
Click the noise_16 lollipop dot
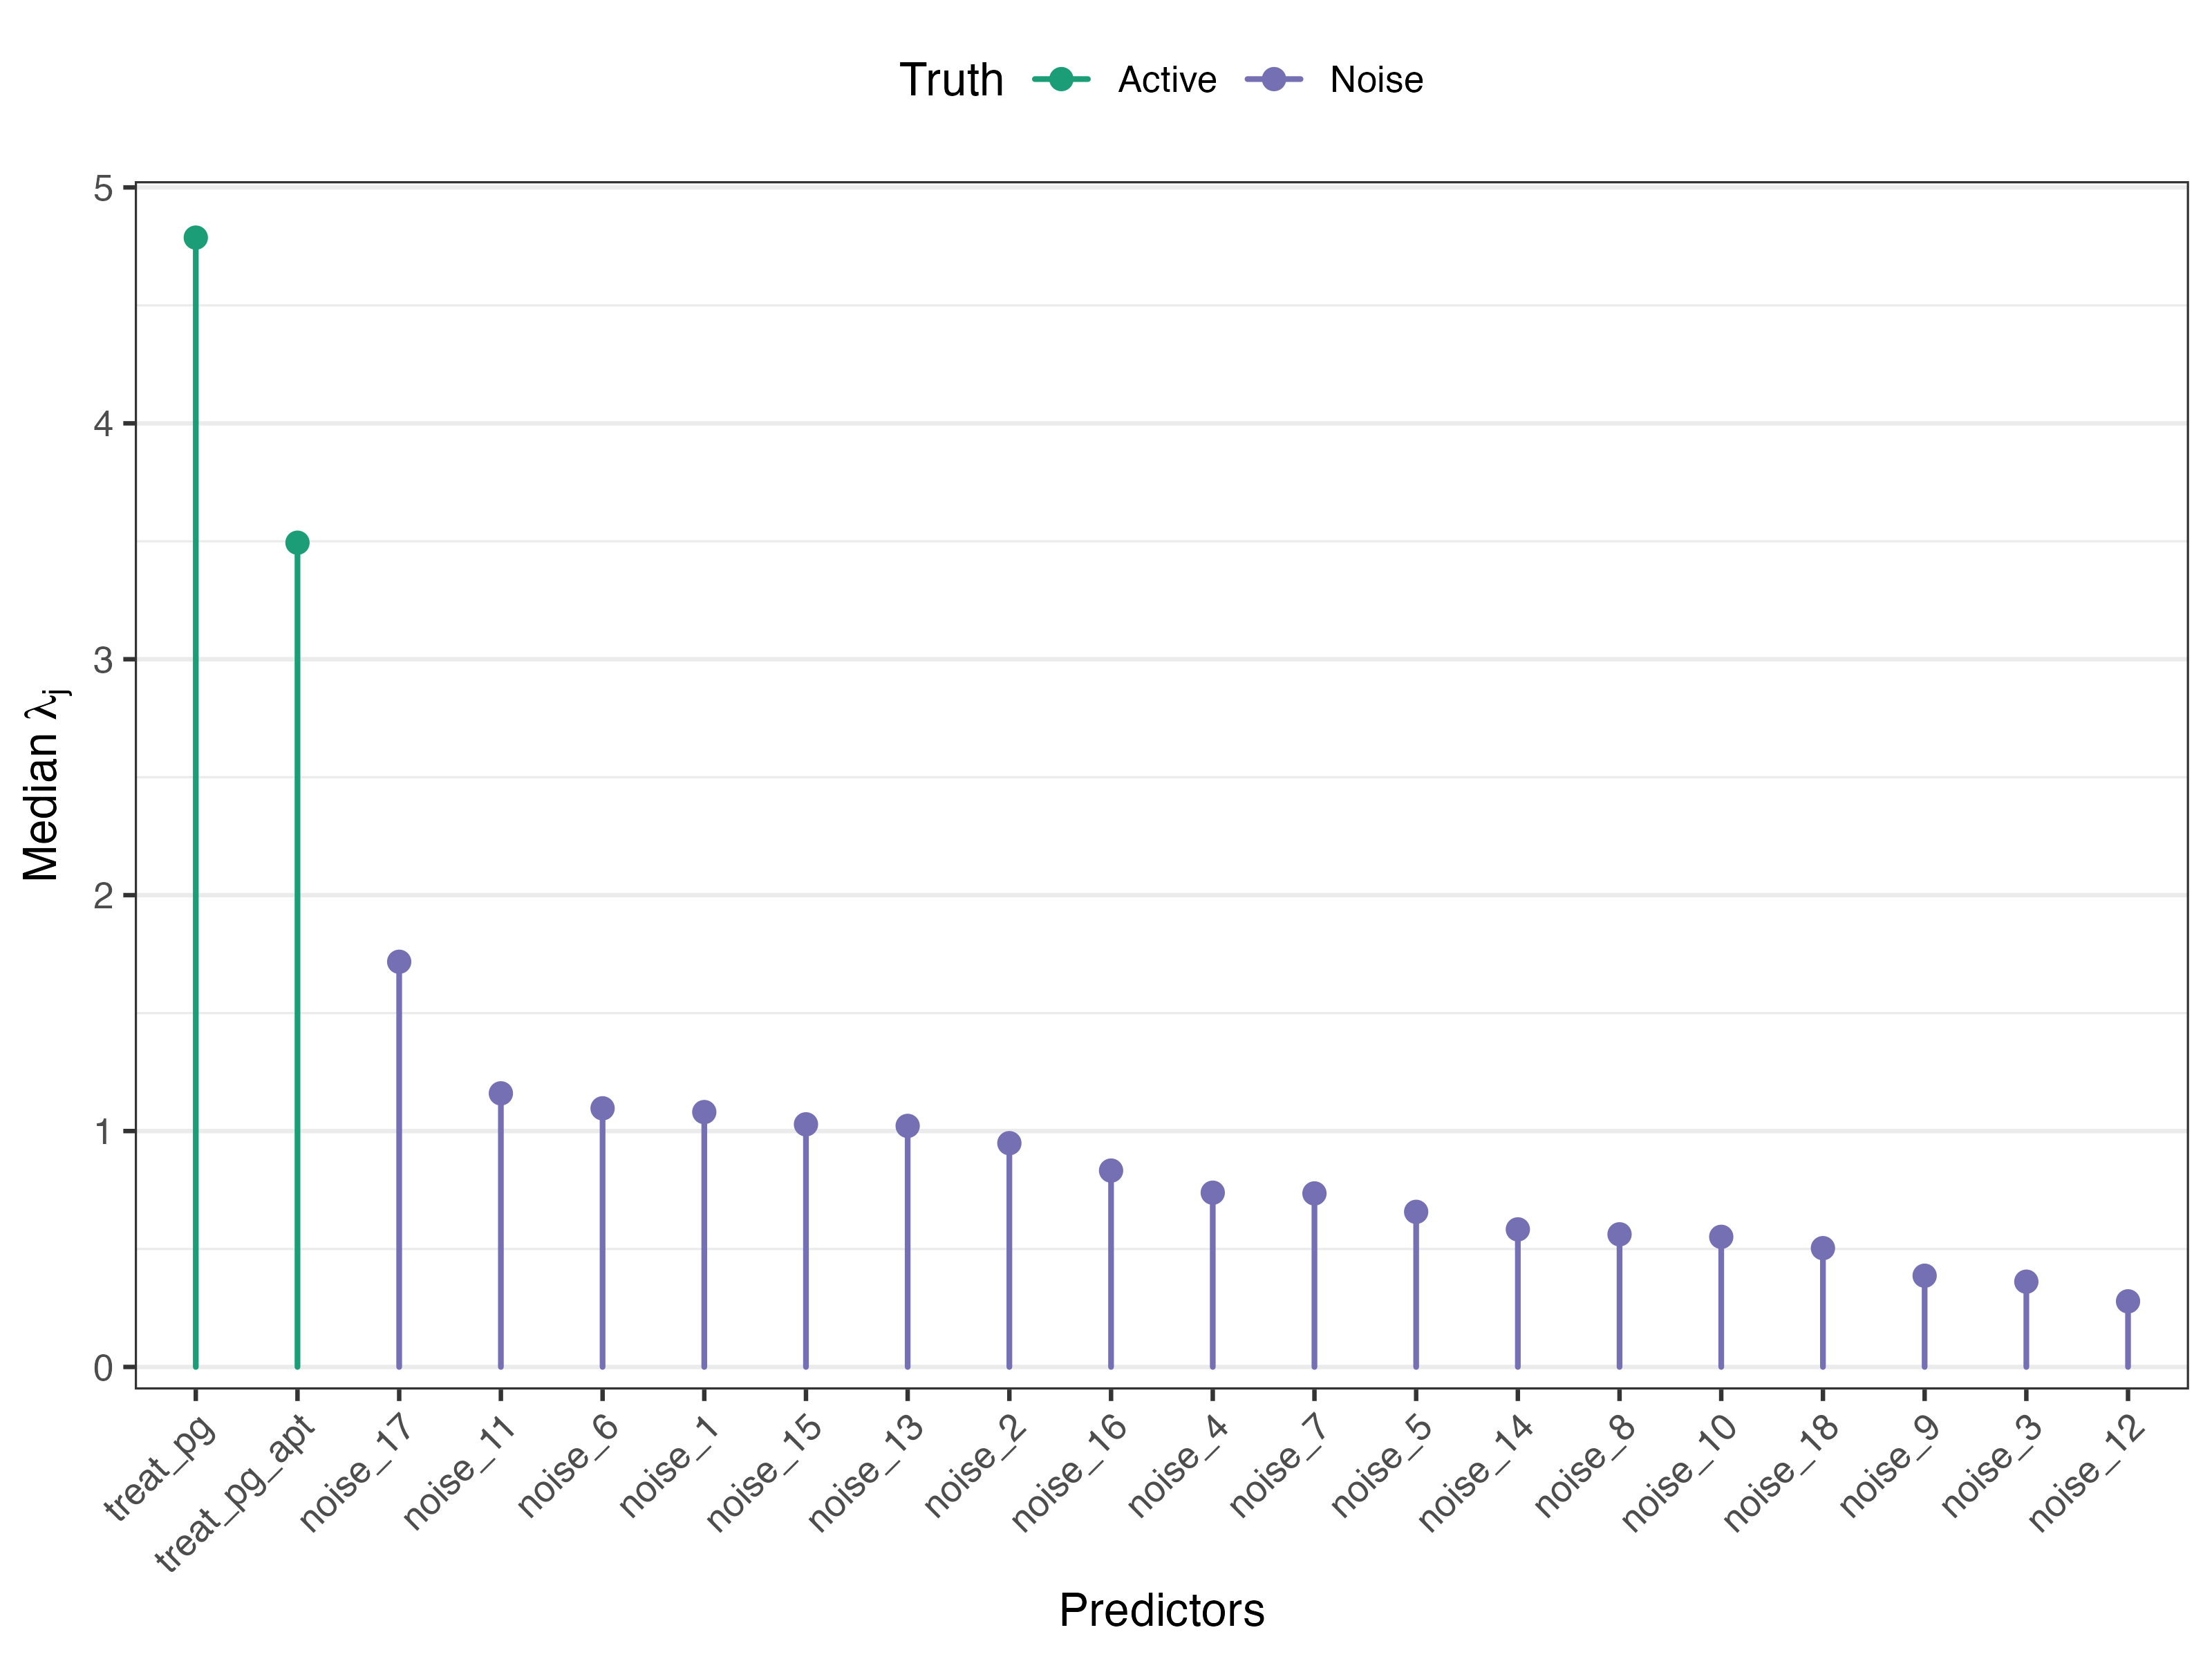[1111, 1171]
